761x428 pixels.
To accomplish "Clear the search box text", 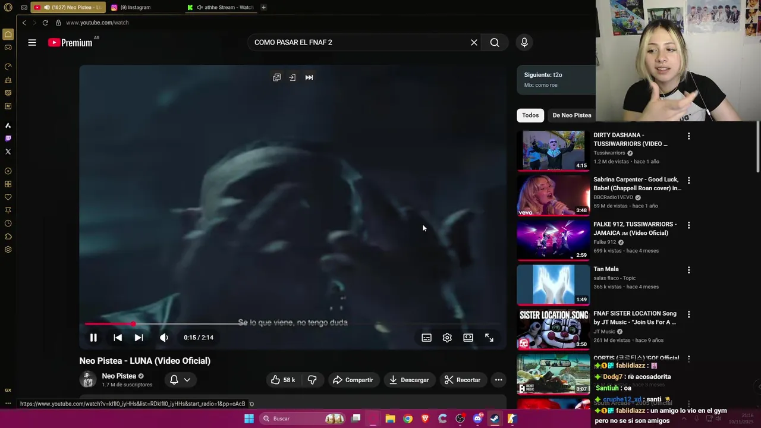I will coord(474,42).
